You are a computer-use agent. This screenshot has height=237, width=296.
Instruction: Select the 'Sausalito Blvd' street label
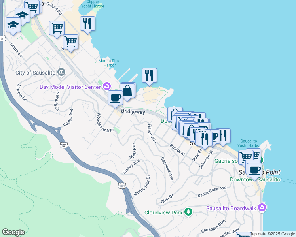click(x=213, y=226)
